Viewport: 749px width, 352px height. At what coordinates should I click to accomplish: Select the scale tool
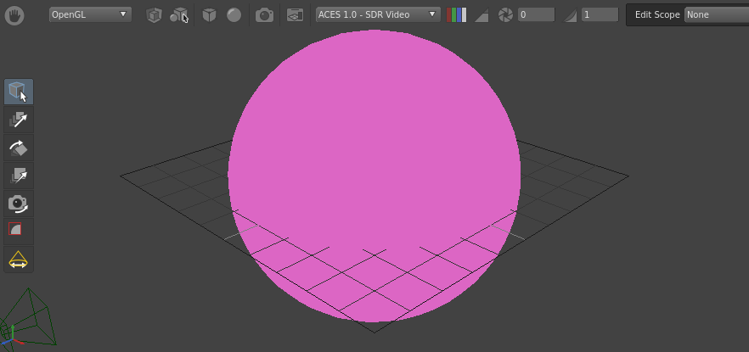pyautogui.click(x=18, y=176)
